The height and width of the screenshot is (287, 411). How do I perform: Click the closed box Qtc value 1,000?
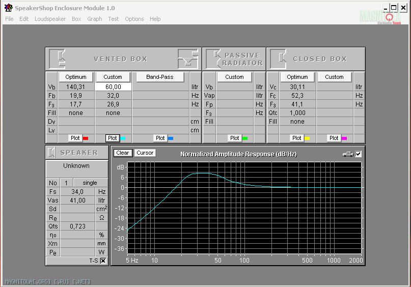pos(297,113)
